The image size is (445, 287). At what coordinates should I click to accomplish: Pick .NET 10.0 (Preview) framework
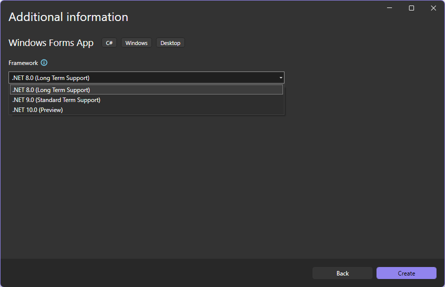click(x=146, y=110)
